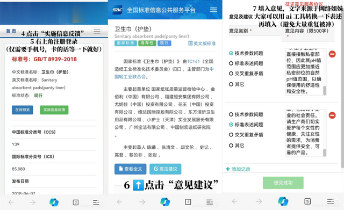Open Copilot in browser bar showing 15 tabs

pyautogui.click(x=283, y=201)
